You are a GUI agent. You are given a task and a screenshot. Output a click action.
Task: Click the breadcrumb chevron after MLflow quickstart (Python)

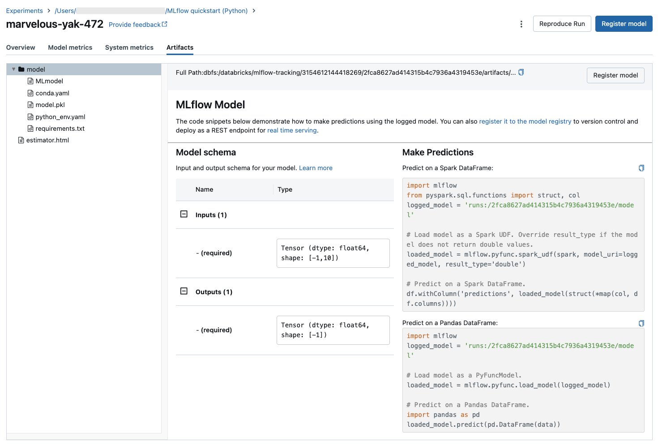pyautogui.click(x=254, y=11)
